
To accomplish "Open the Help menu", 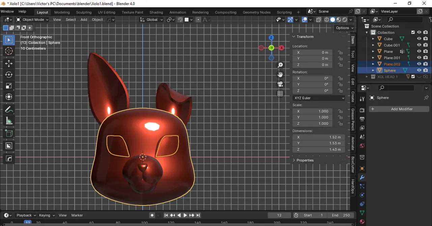I will [x=22, y=11].
